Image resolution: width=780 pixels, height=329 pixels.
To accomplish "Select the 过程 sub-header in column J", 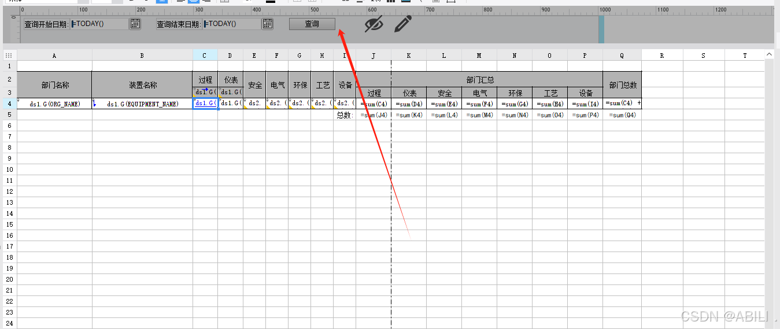I will (374, 93).
